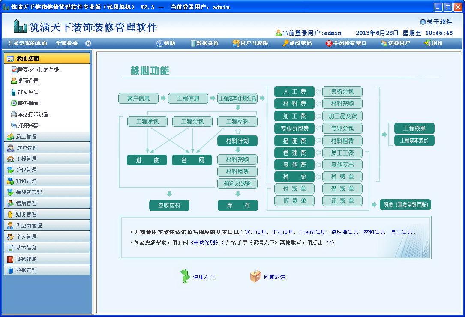465x317 pixels.
Task: Click 全部折叠 collapse all
Action: (67, 43)
